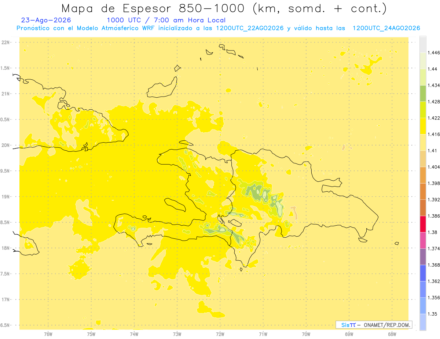Viewport: 440px width, 339px height.
Task: Click the longitude label 70W
Action: click(306, 334)
